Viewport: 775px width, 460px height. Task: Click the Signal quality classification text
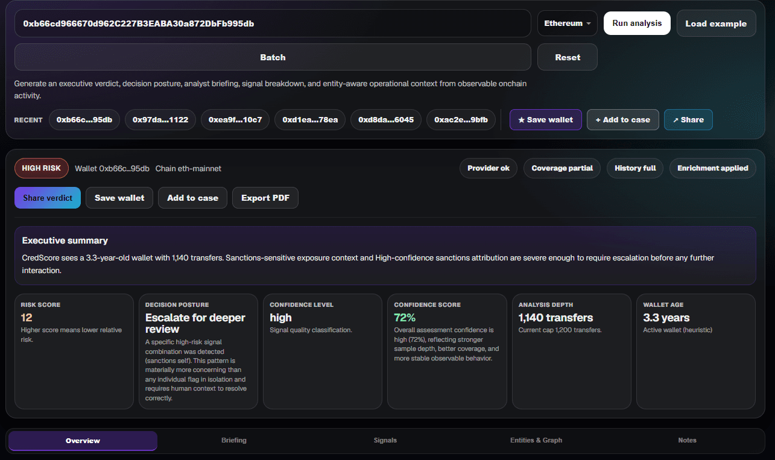[311, 330]
